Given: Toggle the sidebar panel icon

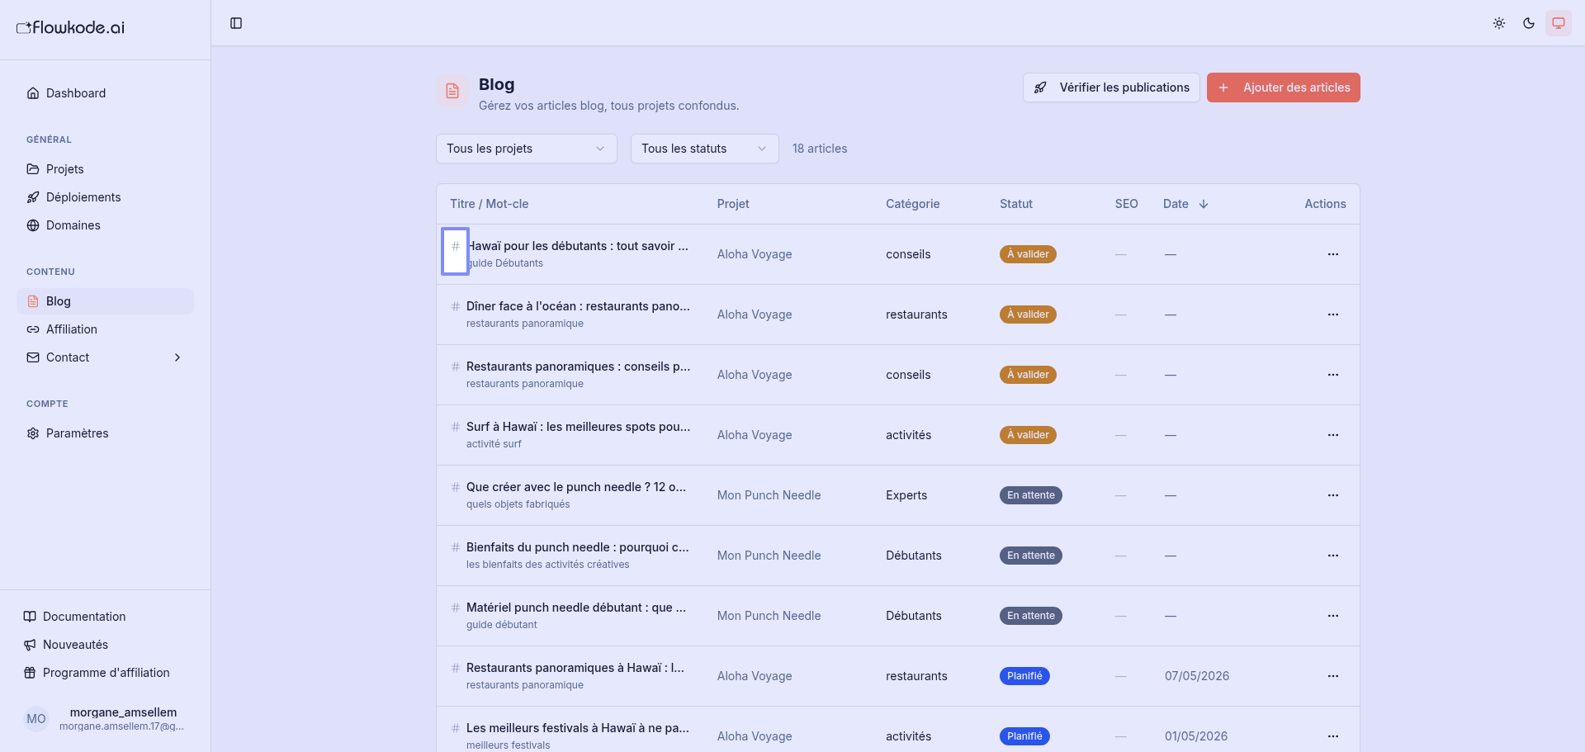Looking at the screenshot, I should [236, 23].
